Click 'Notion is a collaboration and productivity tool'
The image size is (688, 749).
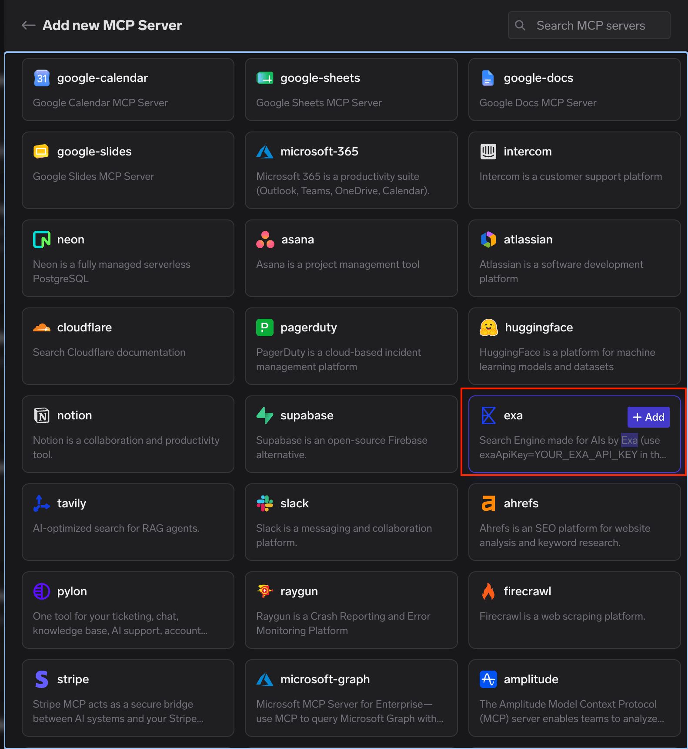(x=126, y=447)
